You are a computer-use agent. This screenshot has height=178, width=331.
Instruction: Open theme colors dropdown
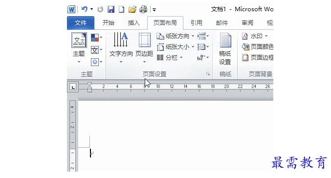(96, 38)
